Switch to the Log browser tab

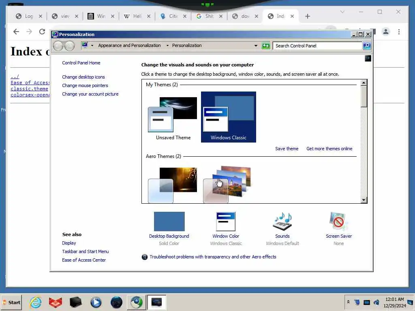pyautogui.click(x=29, y=16)
